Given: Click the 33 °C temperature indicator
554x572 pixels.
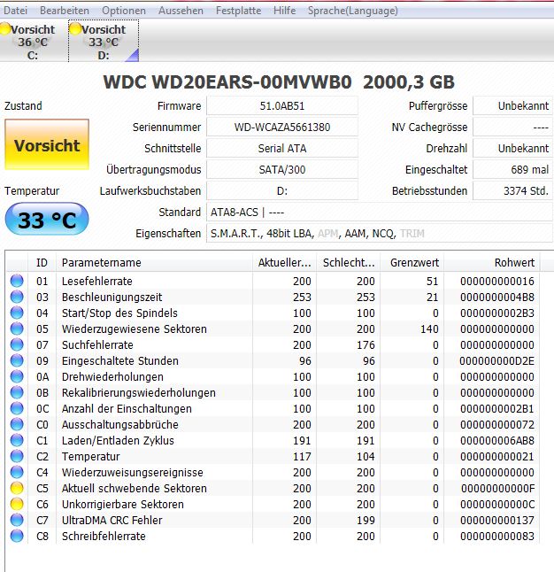Looking at the screenshot, I should tap(47, 219).
